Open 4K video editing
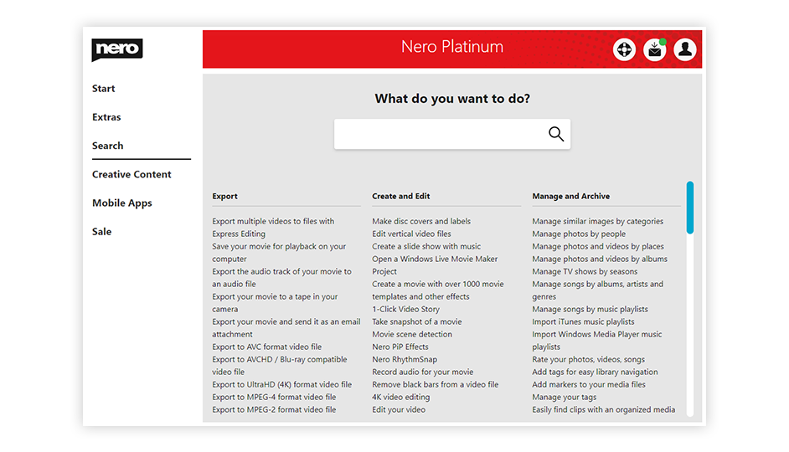The width and height of the screenshot is (789, 452). 401,398
